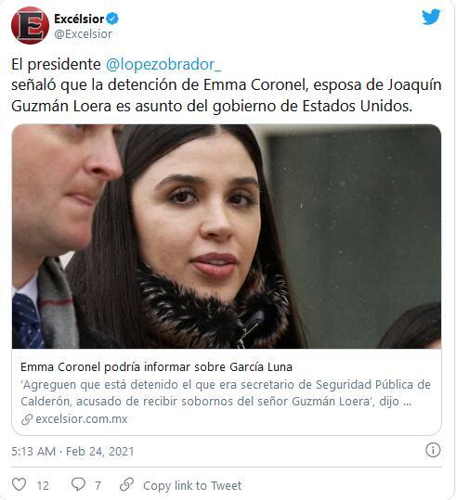Click the like count 12

coord(43,486)
